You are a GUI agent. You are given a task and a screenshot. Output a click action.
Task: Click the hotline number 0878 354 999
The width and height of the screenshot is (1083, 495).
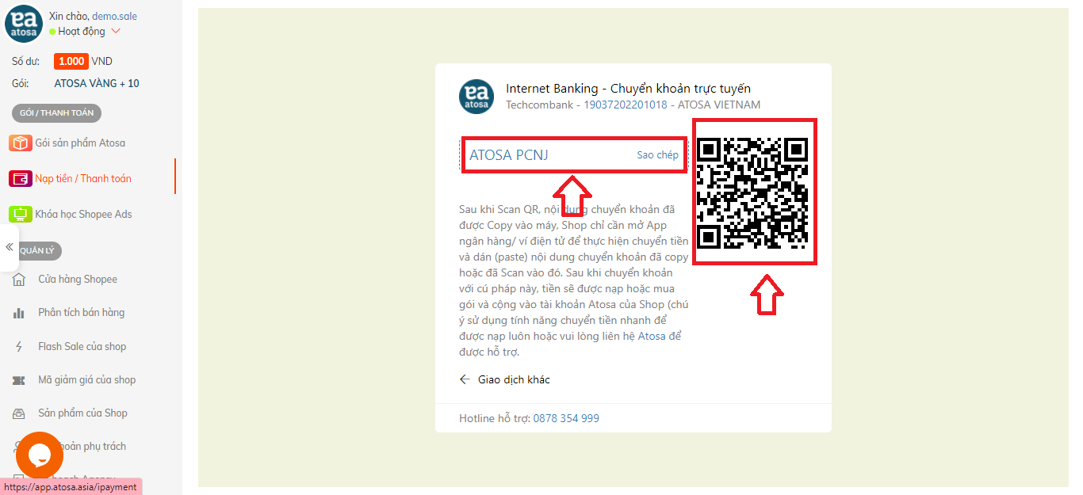[566, 418]
